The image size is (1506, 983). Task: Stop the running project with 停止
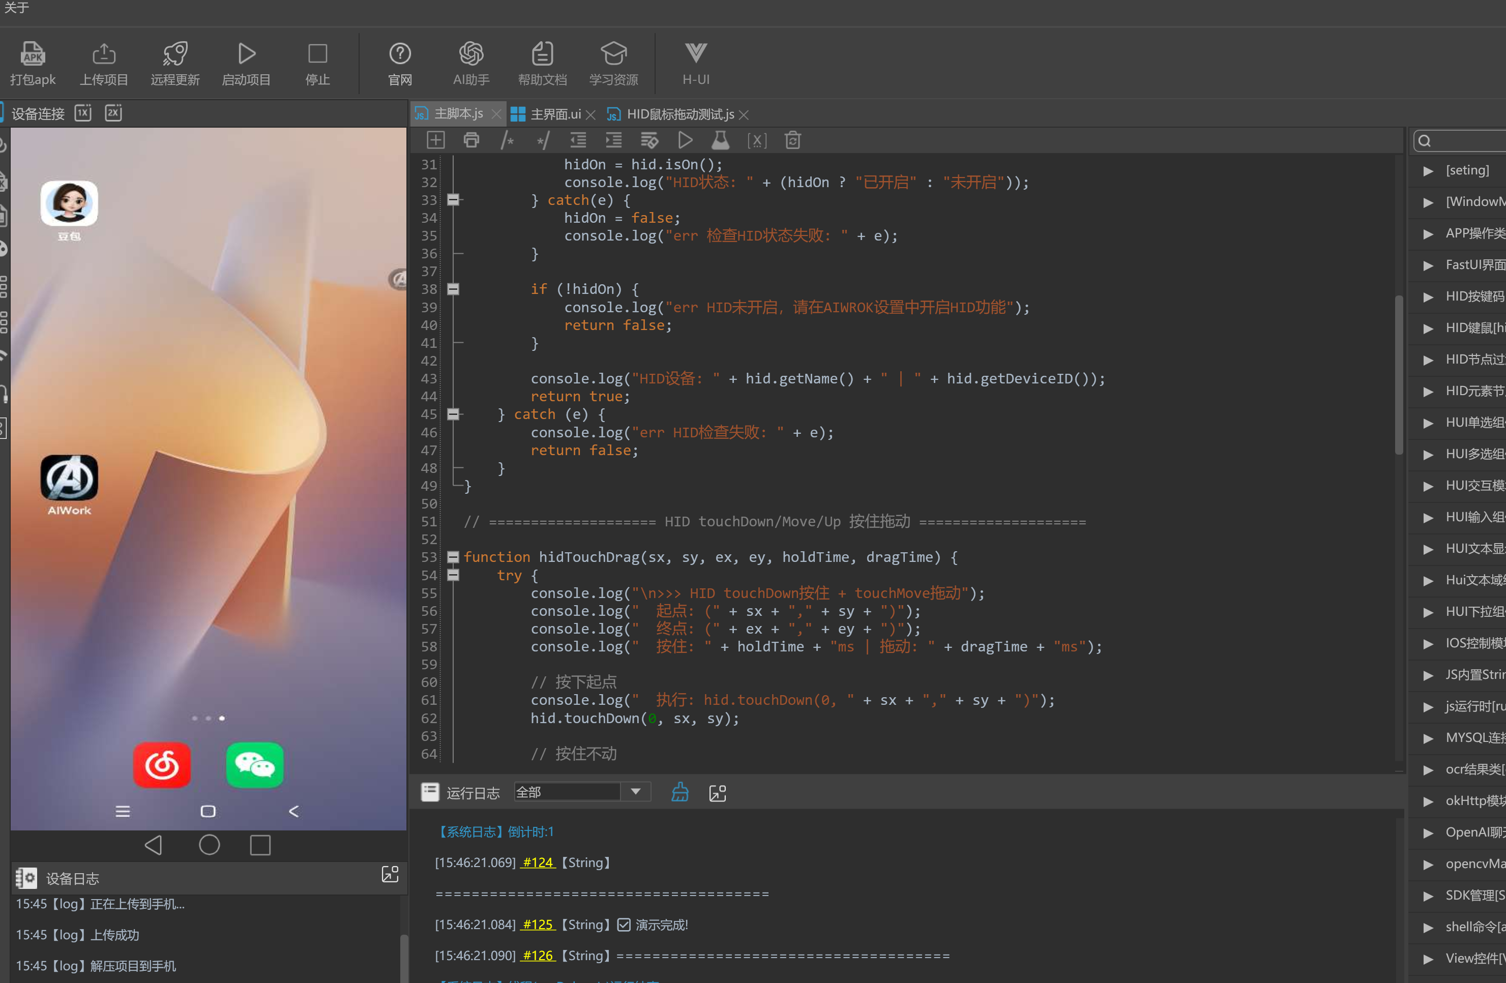318,63
